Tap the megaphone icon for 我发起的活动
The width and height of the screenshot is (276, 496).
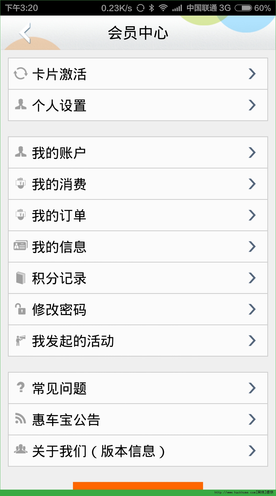pos(20,340)
